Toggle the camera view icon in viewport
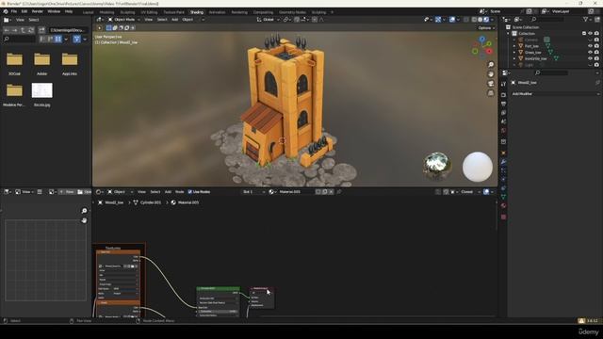The image size is (603, 339). pyautogui.click(x=491, y=84)
